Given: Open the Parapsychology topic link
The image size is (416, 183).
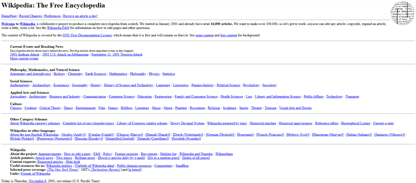Looking at the screenshot, I should 202,85.
